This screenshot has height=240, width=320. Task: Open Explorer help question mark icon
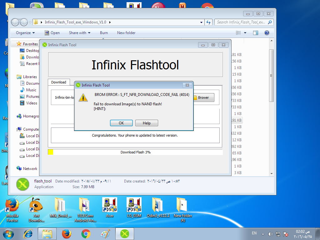(267, 33)
